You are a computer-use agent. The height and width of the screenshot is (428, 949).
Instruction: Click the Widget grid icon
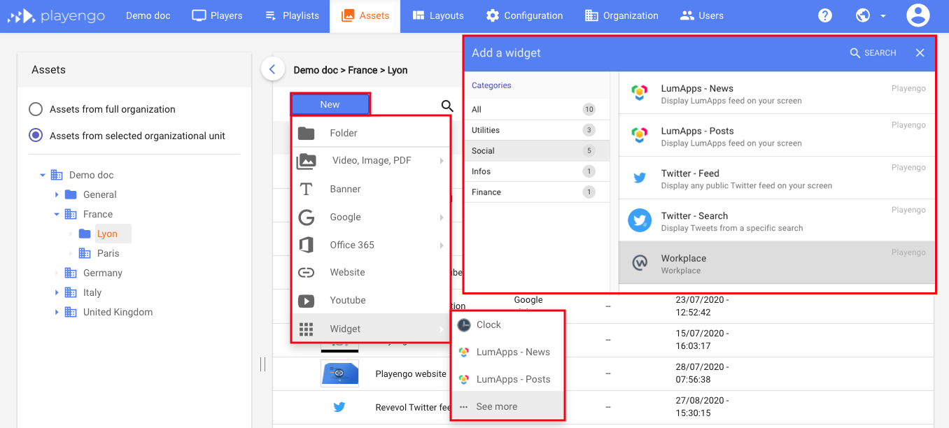click(306, 329)
